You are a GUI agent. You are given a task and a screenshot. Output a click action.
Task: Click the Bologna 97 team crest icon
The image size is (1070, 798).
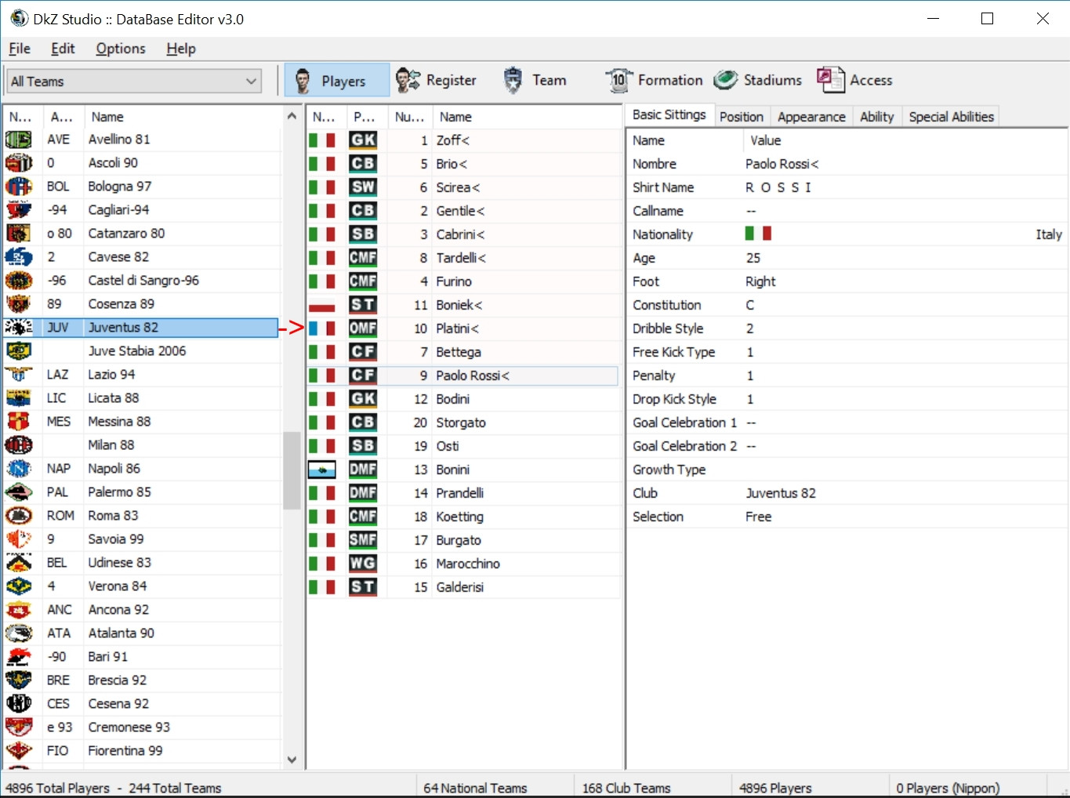click(19, 187)
